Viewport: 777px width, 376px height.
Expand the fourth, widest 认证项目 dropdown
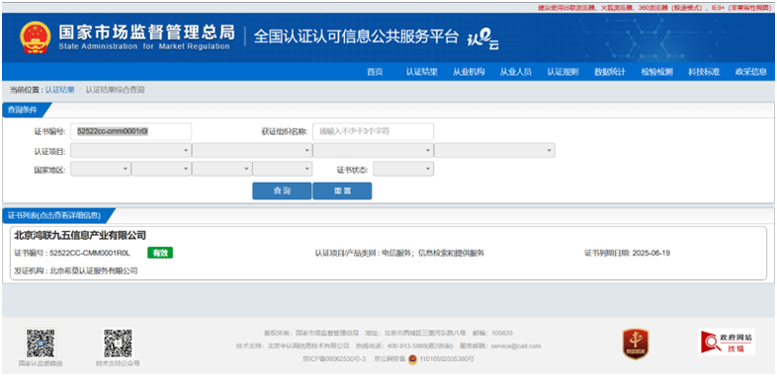(x=494, y=150)
